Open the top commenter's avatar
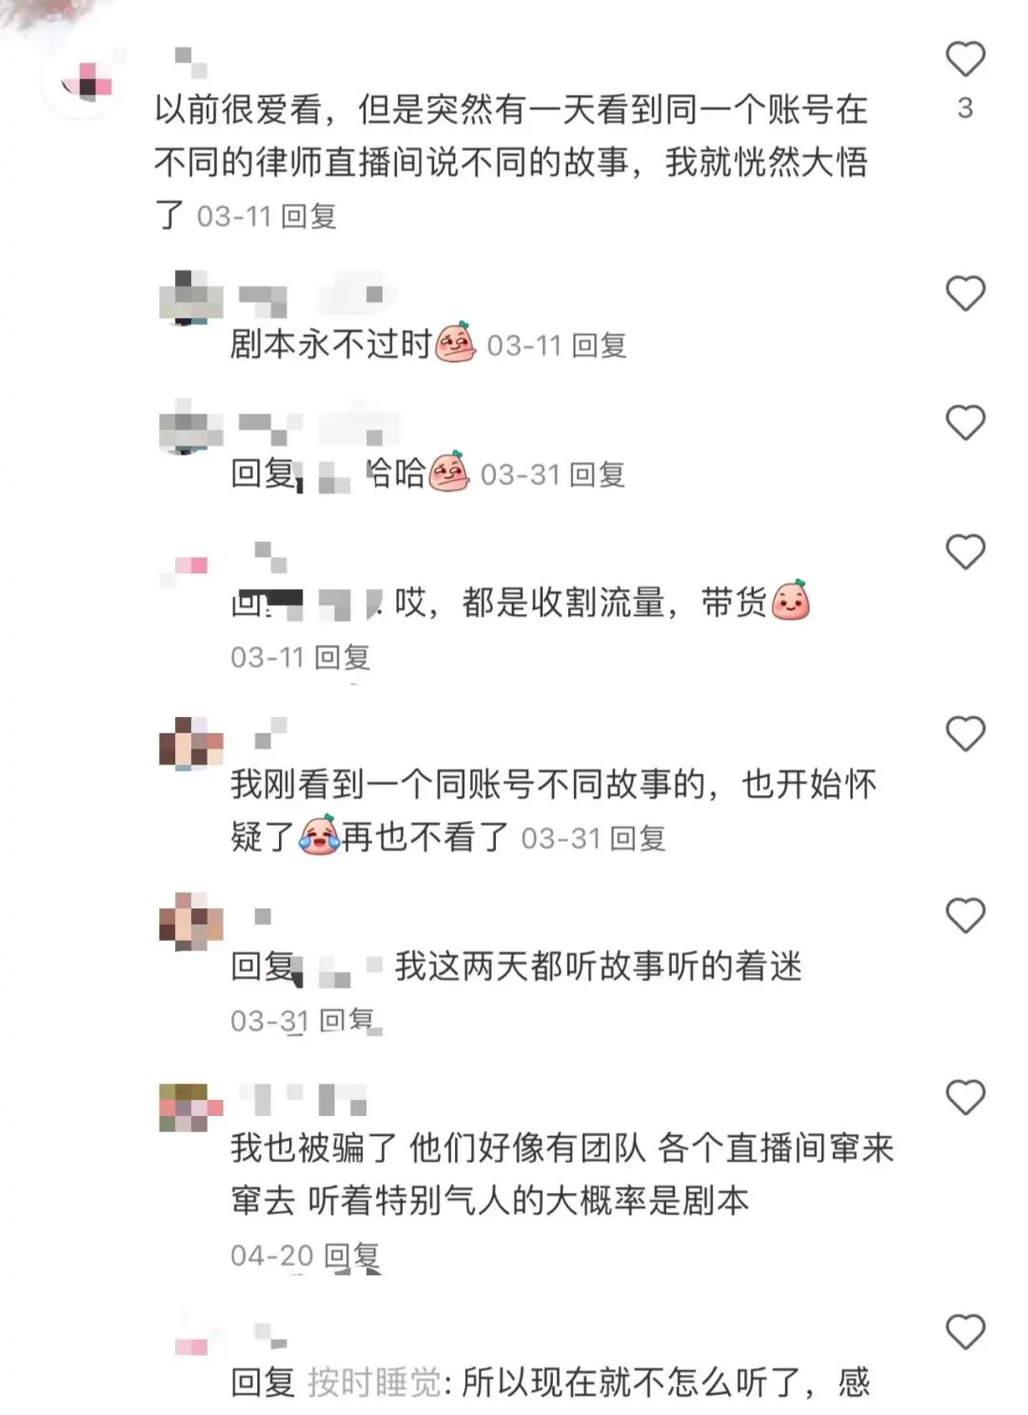Screen dimensions: 1028x1415 pyautogui.click(x=83, y=84)
